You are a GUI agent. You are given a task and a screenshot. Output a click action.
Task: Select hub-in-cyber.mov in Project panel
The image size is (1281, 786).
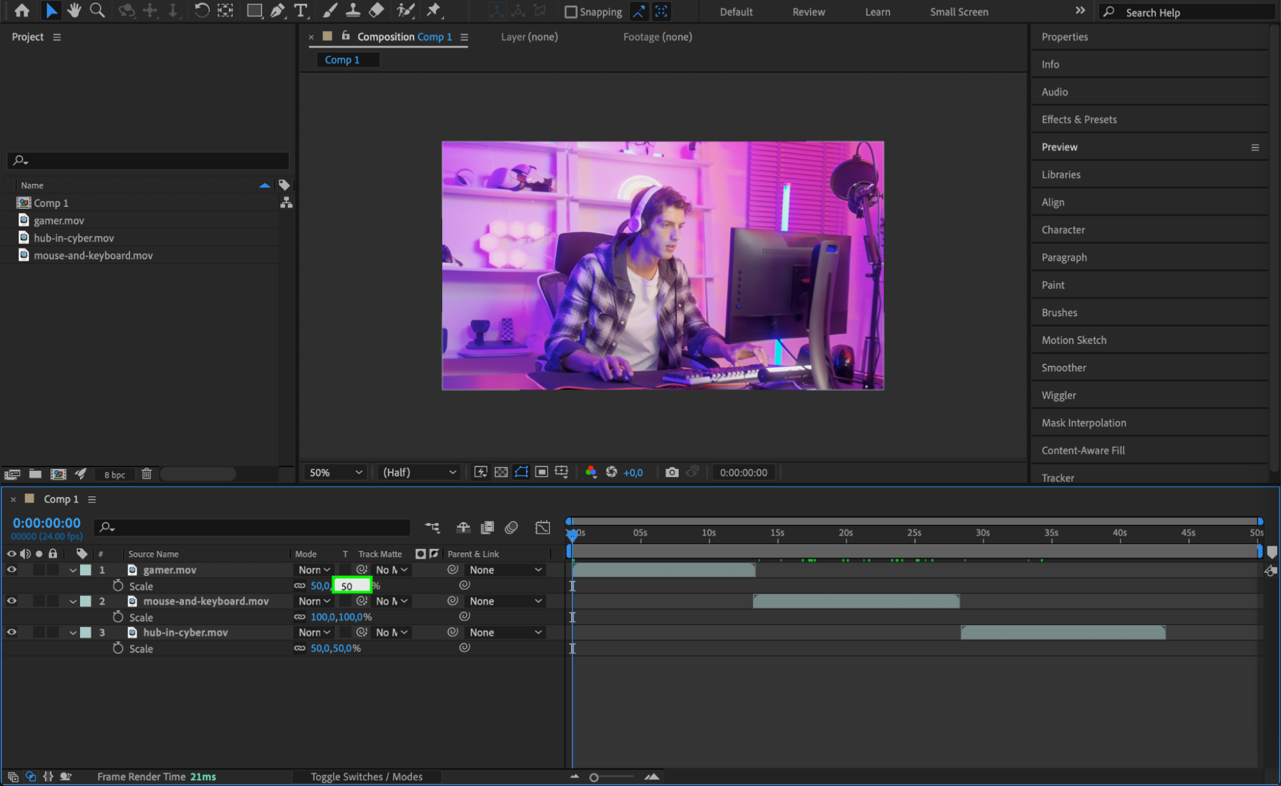[x=74, y=238]
